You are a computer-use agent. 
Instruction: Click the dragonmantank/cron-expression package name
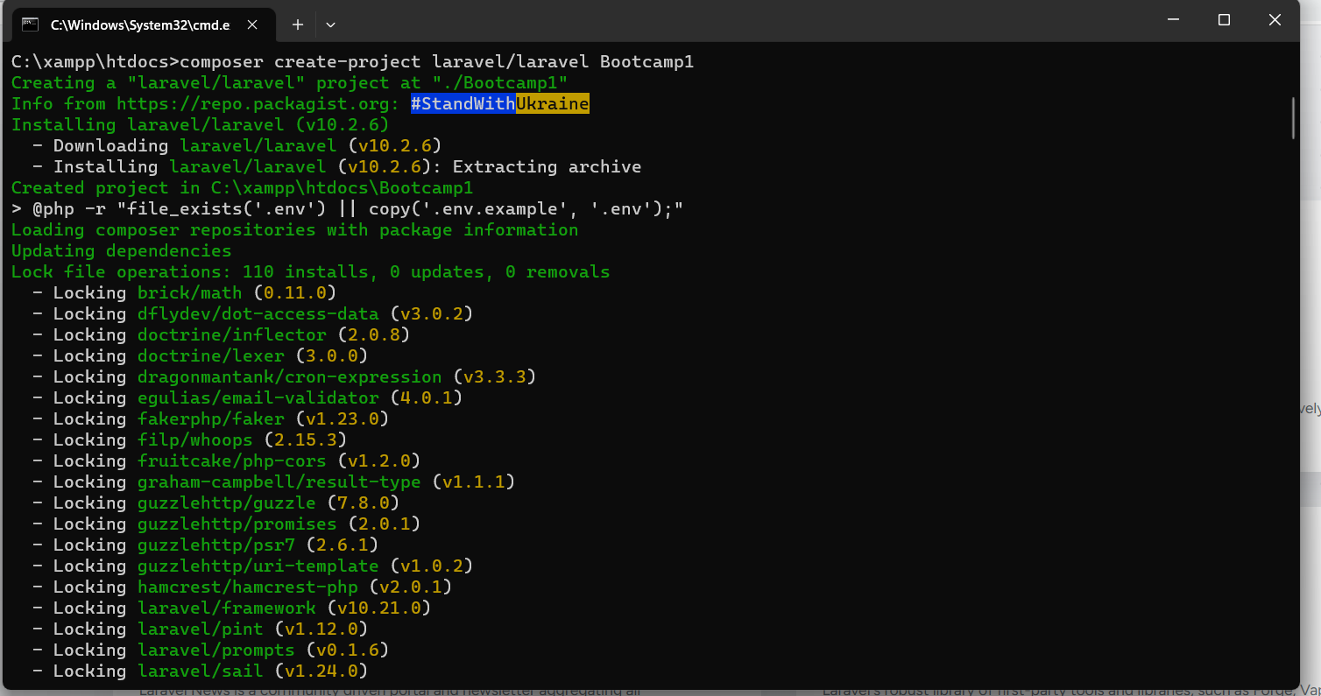pyautogui.click(x=290, y=377)
